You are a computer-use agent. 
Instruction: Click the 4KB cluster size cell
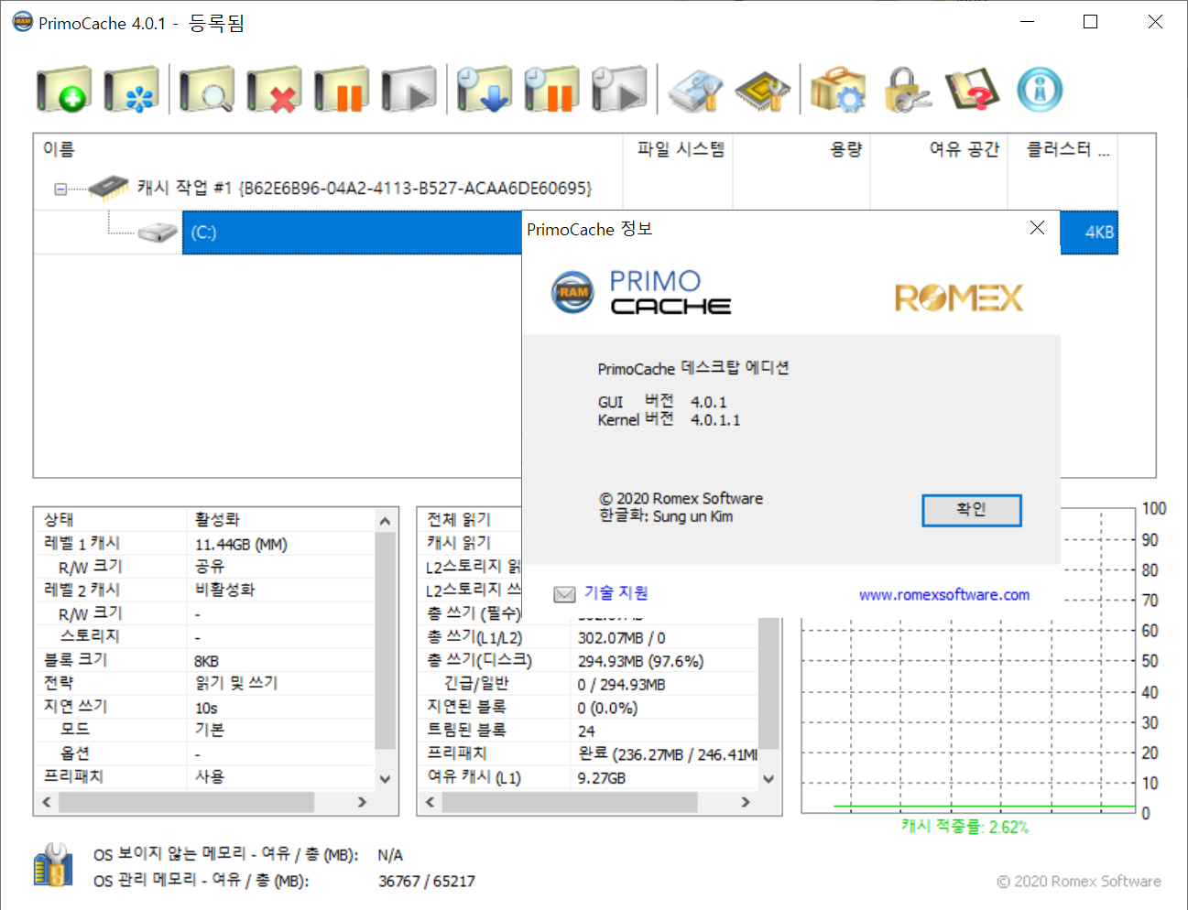(1099, 233)
